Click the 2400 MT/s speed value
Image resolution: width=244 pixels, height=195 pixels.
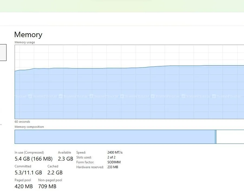coord(115,152)
